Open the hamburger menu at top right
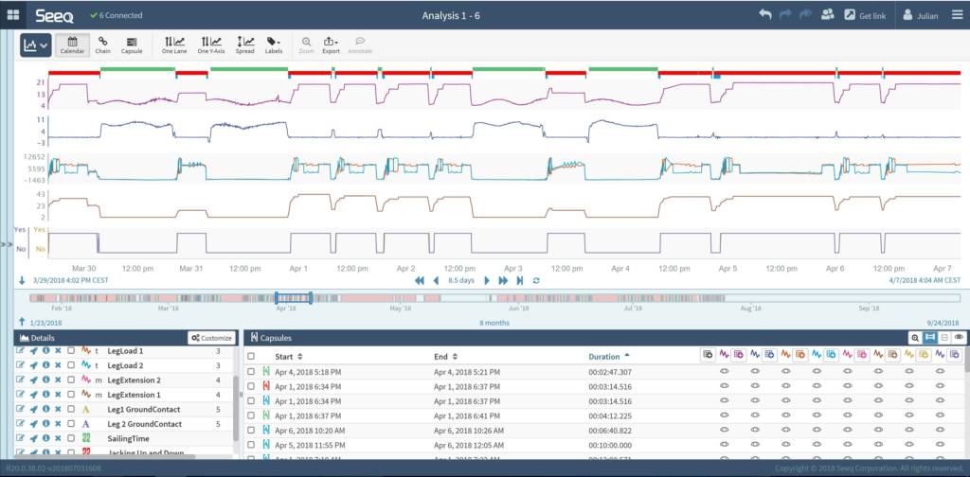 coord(957,15)
